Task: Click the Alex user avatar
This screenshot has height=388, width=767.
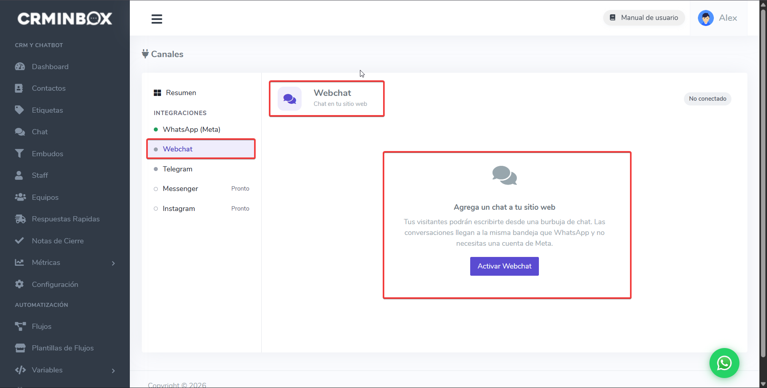Action: (705, 18)
